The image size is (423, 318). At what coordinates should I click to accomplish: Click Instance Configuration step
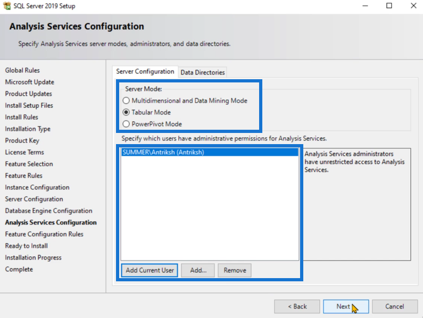tap(37, 187)
